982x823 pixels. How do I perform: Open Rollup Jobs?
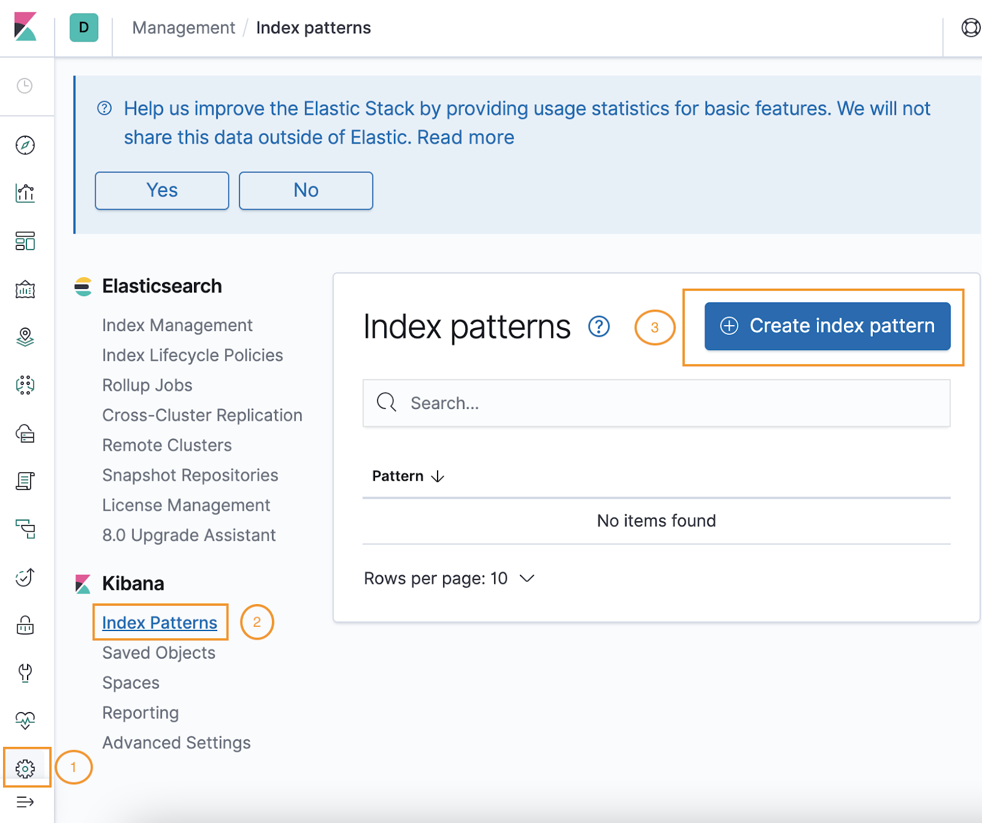[147, 385]
